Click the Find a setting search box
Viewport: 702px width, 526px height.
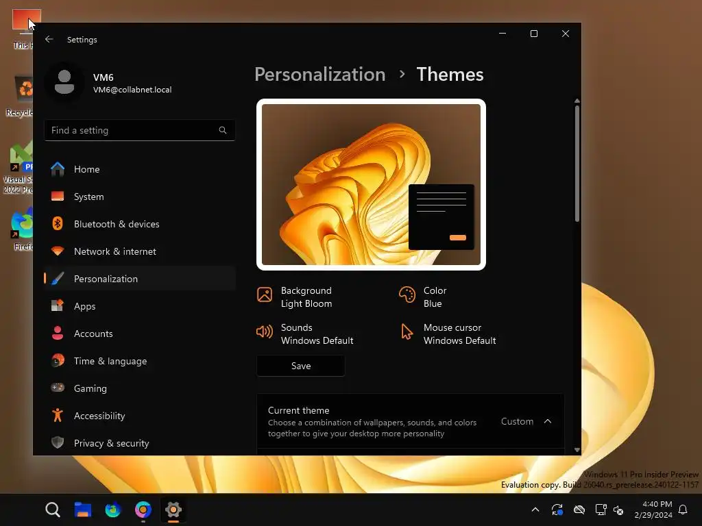(x=140, y=130)
